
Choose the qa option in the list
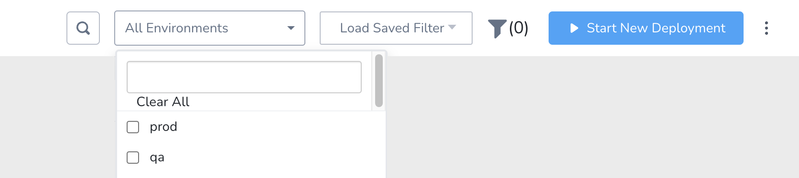tap(157, 158)
